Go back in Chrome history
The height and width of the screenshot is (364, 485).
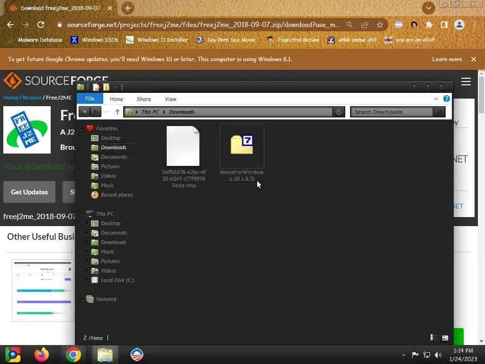click(10, 25)
